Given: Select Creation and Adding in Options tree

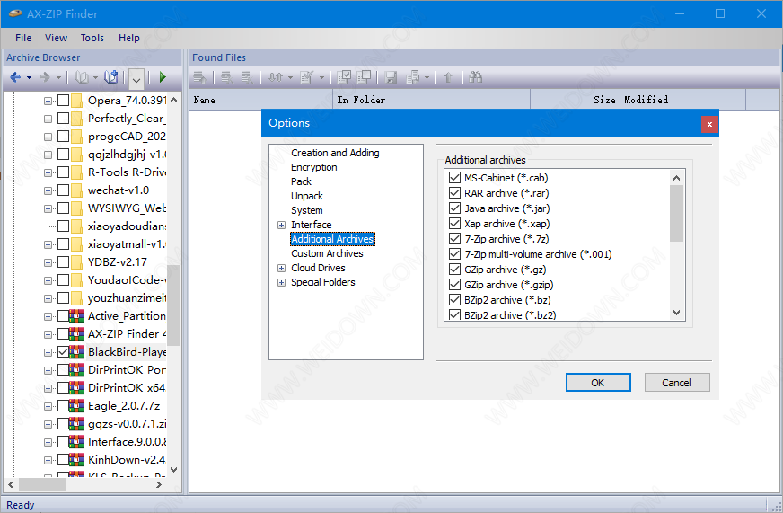Looking at the screenshot, I should coord(335,153).
